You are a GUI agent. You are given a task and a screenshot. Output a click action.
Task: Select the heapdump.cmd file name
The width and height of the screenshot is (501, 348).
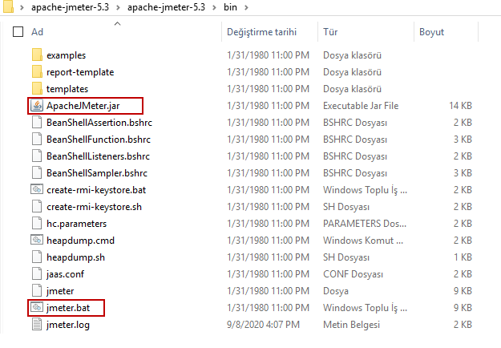click(80, 241)
